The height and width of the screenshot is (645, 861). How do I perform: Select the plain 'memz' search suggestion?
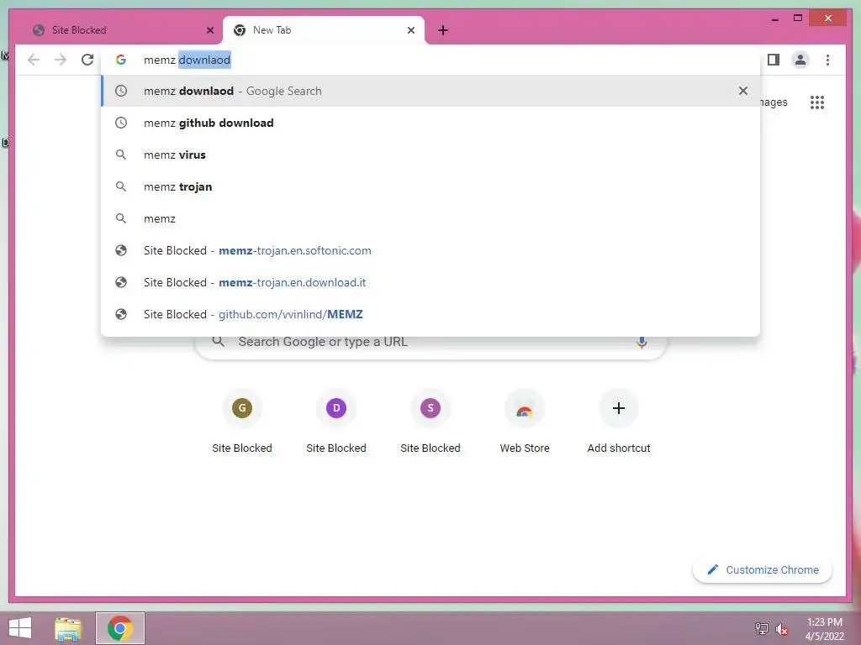(x=430, y=218)
